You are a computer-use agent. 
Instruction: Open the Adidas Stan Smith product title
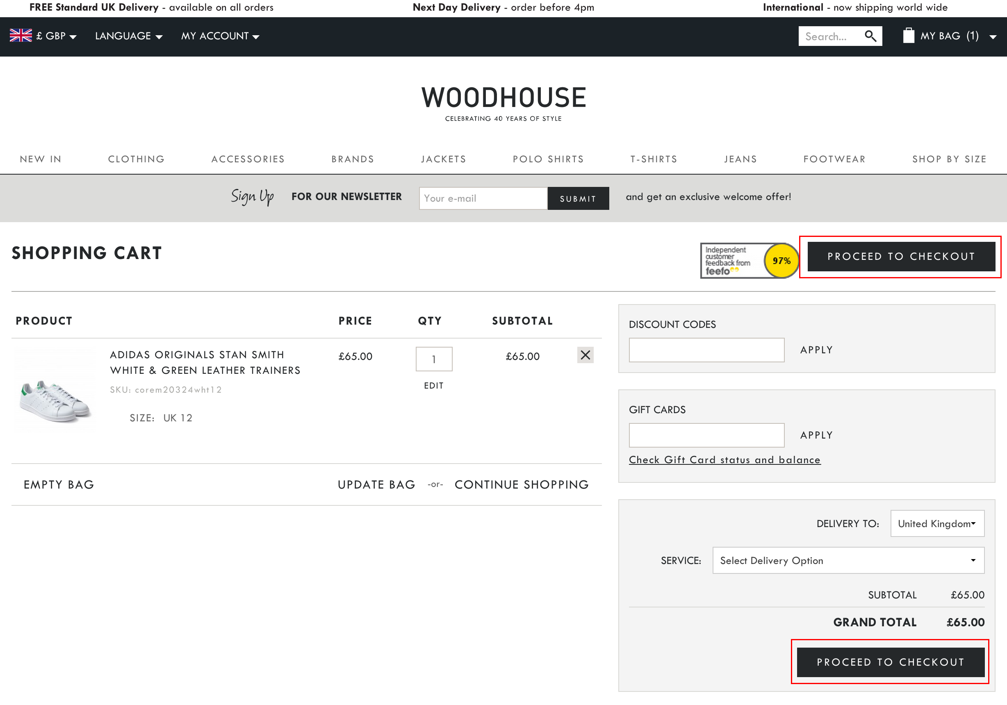(x=205, y=363)
